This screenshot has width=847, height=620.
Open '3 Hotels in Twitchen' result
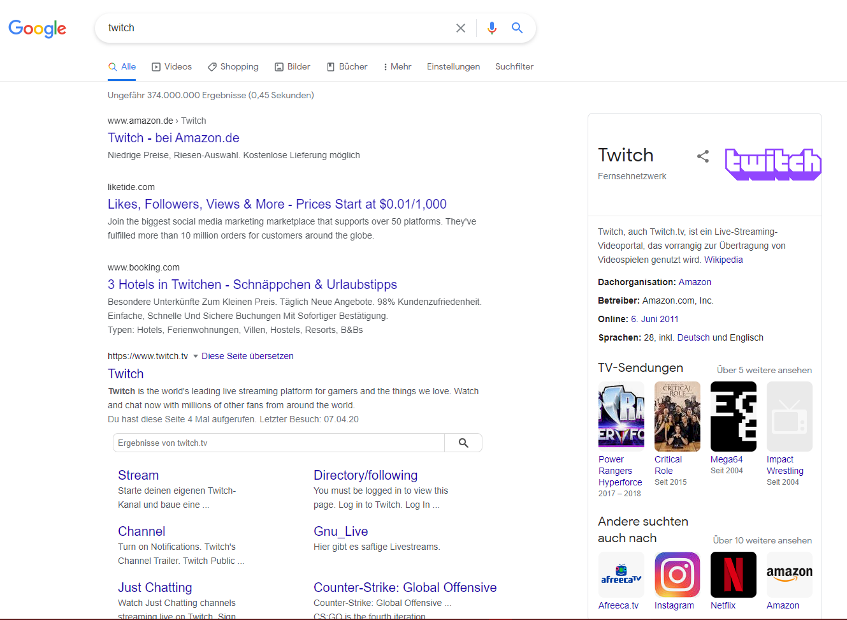[x=252, y=284]
